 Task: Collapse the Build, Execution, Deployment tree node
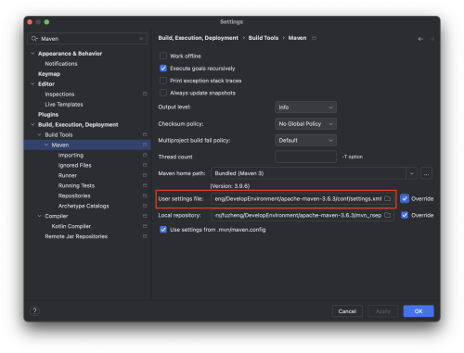(32, 124)
